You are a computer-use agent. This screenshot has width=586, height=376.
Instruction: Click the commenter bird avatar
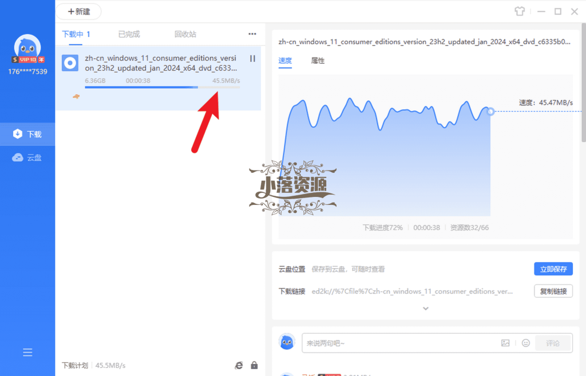[x=287, y=342]
